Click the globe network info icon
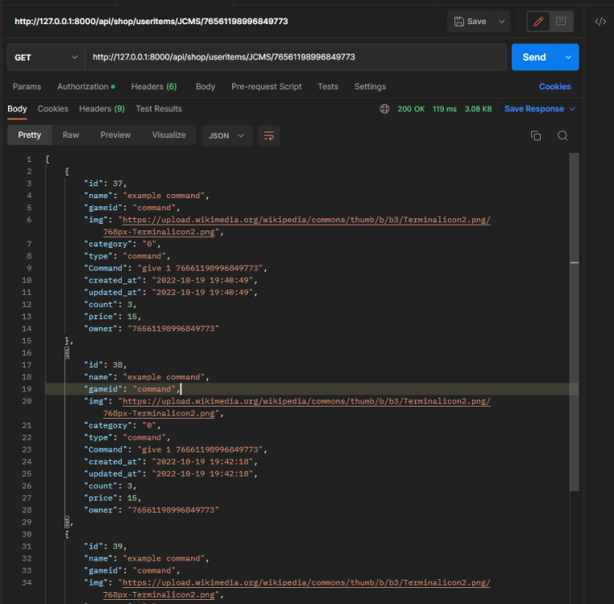The width and height of the screenshot is (614, 604). pyautogui.click(x=384, y=109)
